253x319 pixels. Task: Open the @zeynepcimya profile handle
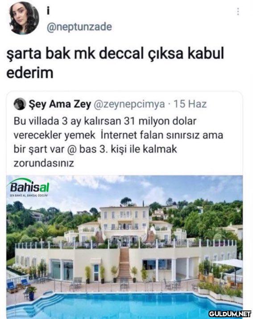129,104
